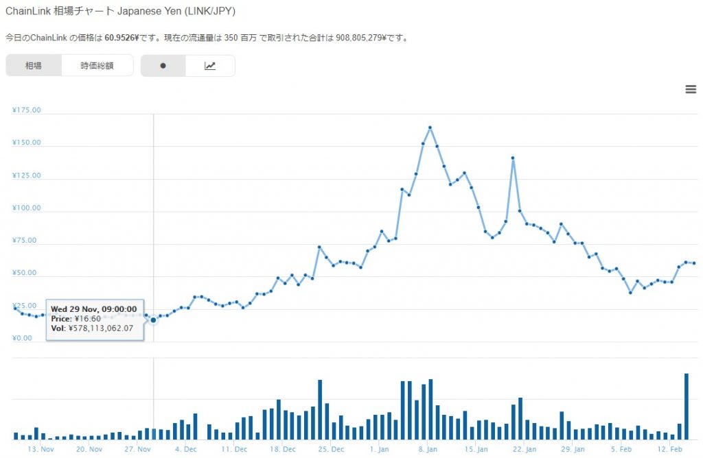Click the 5. Feb date label
Screen dimensions: 703x458
(621, 449)
